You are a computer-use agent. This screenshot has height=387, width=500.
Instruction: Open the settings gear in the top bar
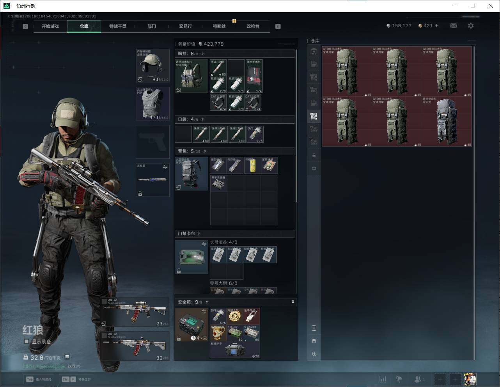pyautogui.click(x=471, y=26)
